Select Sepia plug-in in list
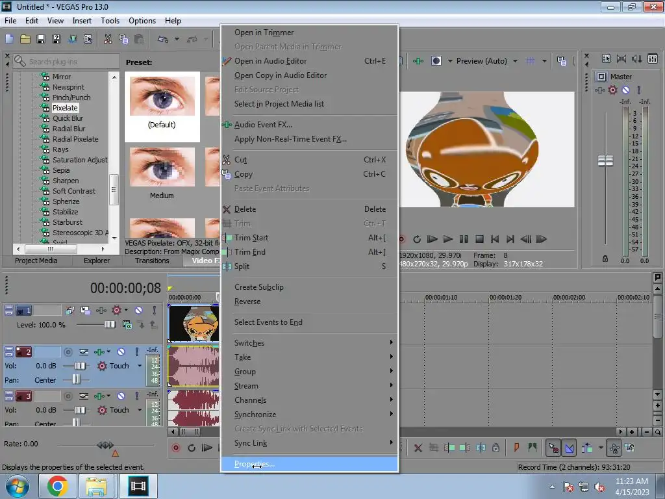Image resolution: width=665 pixels, height=499 pixels. click(x=61, y=170)
